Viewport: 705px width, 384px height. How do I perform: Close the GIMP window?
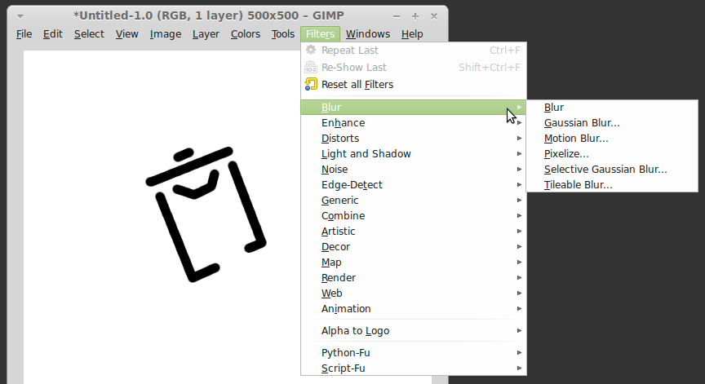point(434,16)
